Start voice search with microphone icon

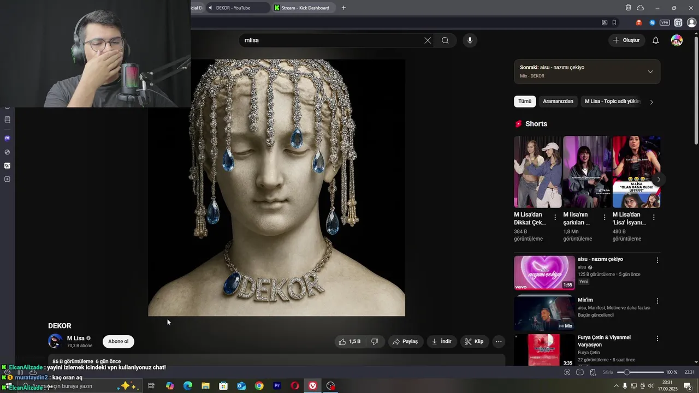click(x=470, y=40)
